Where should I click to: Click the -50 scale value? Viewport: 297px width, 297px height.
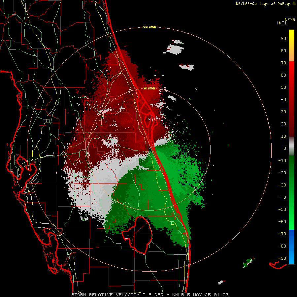point(282,210)
